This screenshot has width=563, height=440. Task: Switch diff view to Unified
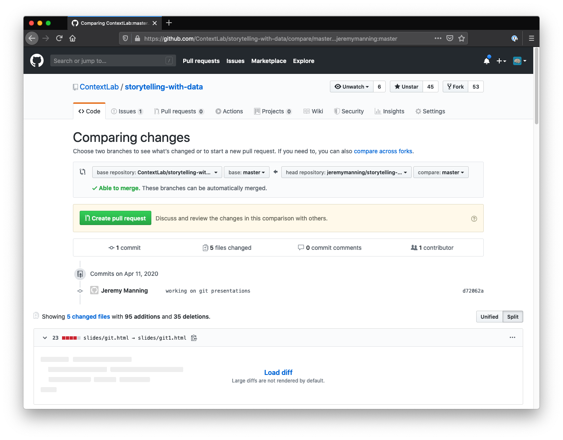[x=489, y=317]
